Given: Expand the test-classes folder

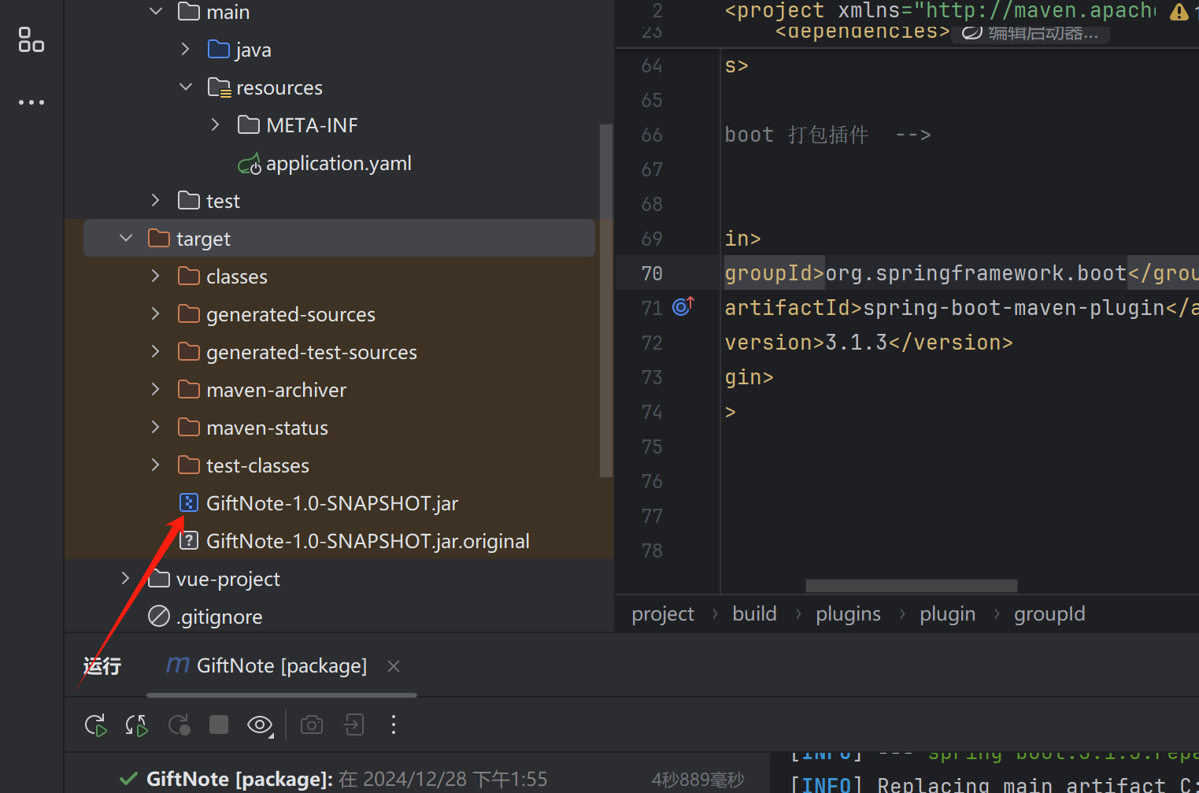Looking at the screenshot, I should tap(156, 465).
